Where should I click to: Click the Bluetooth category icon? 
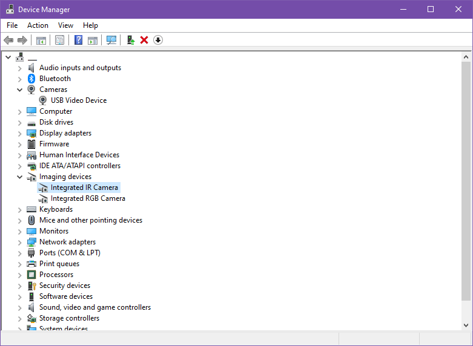(31, 79)
